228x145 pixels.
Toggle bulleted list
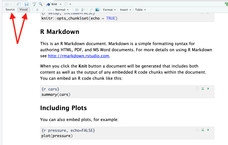(x=77, y=10)
